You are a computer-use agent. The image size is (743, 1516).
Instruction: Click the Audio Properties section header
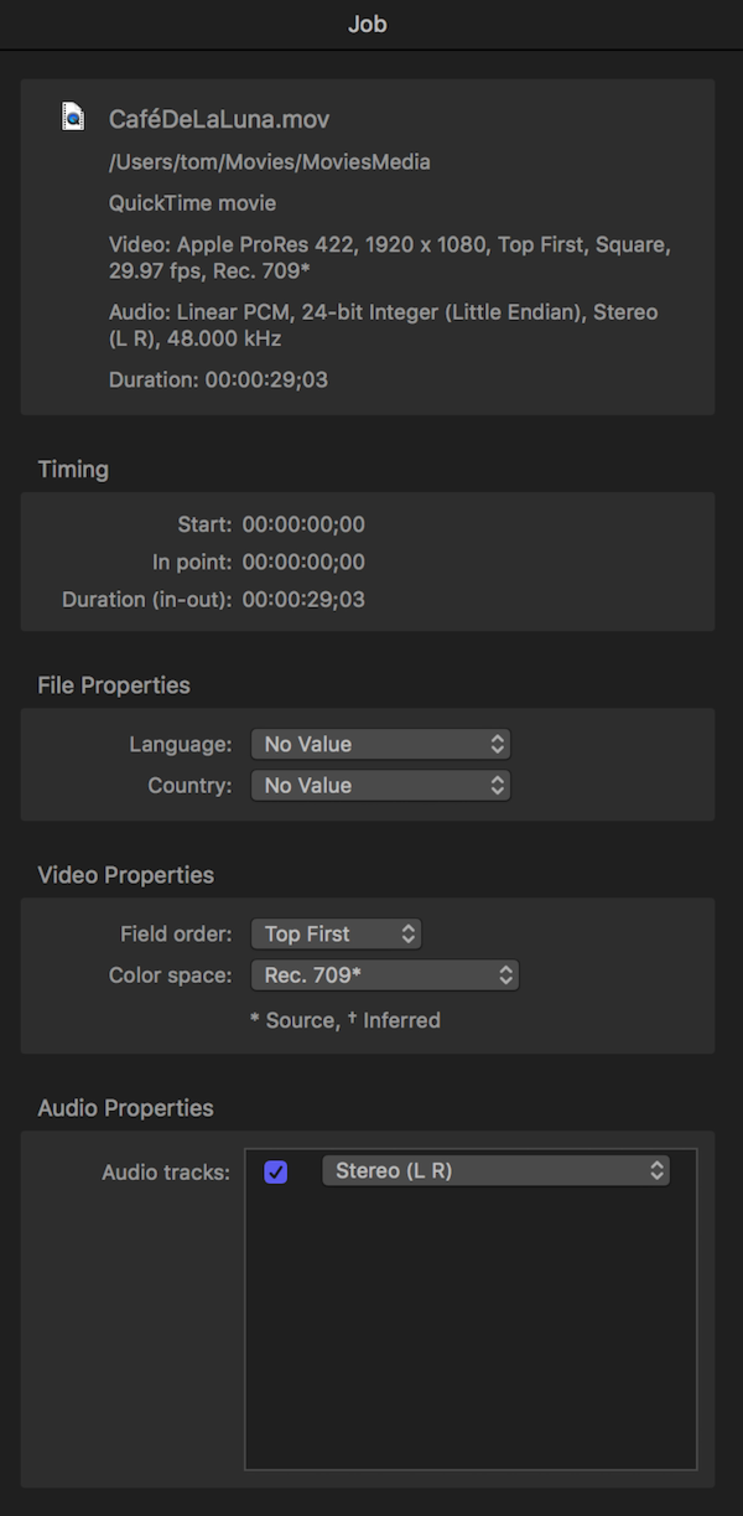tap(126, 1108)
